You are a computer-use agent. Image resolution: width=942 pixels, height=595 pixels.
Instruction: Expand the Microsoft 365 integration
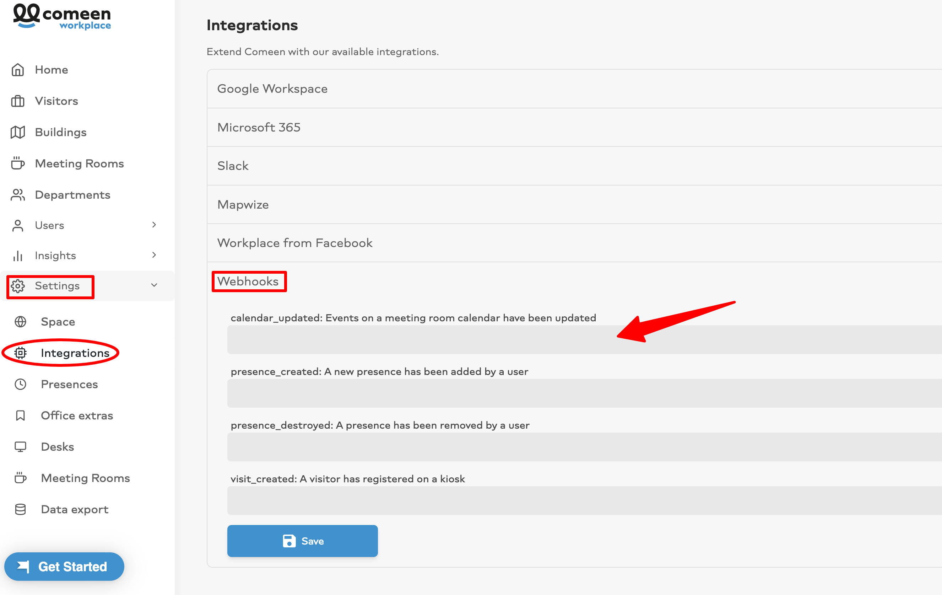point(574,127)
